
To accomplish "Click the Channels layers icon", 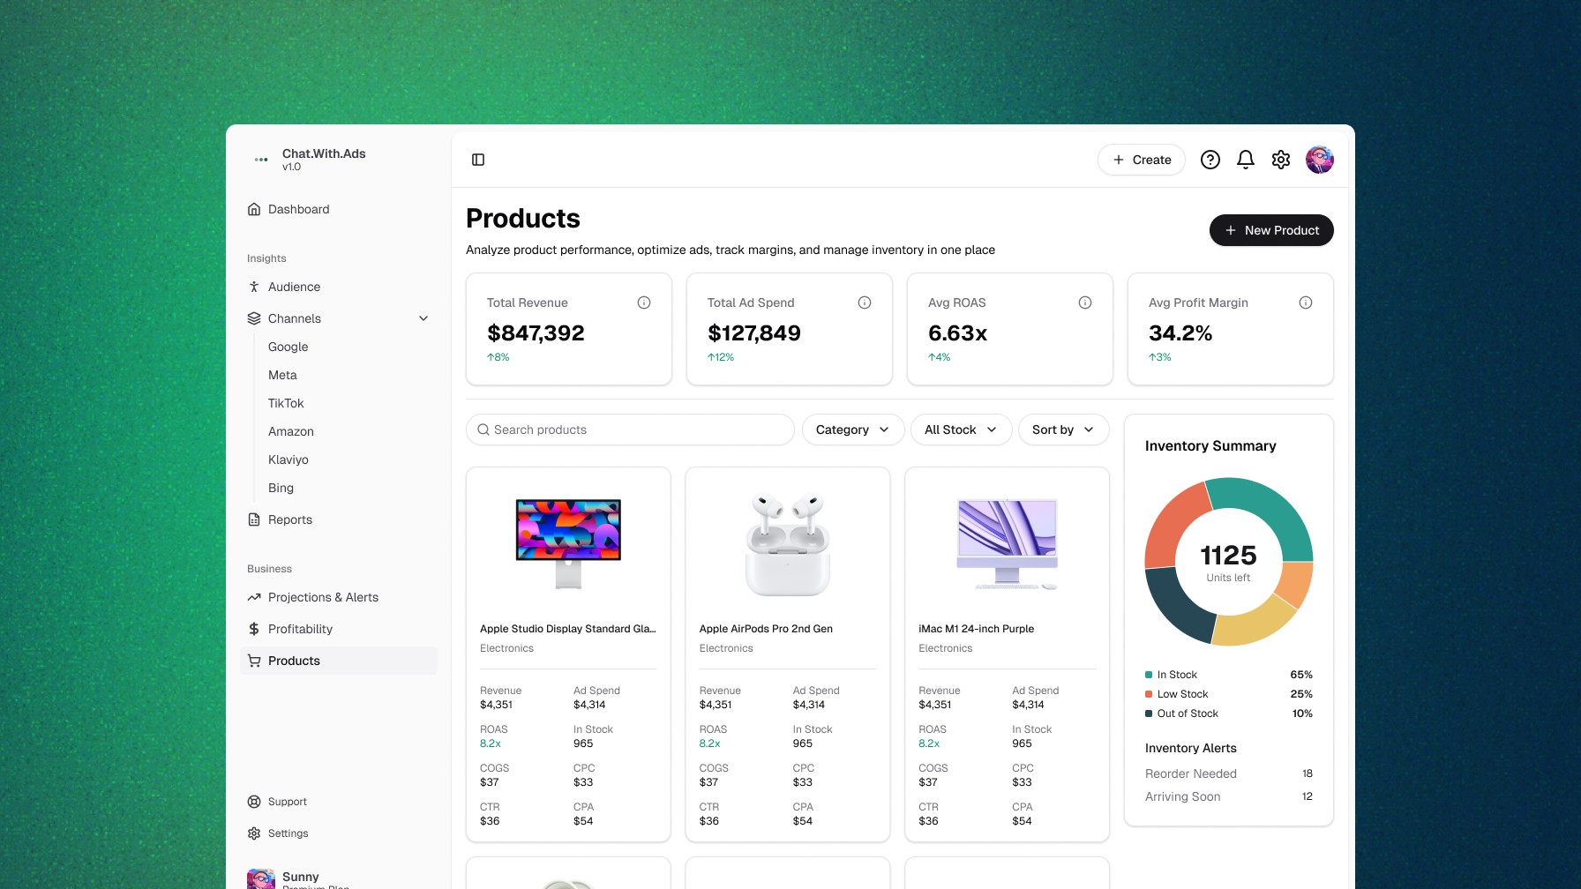I will click(x=254, y=318).
